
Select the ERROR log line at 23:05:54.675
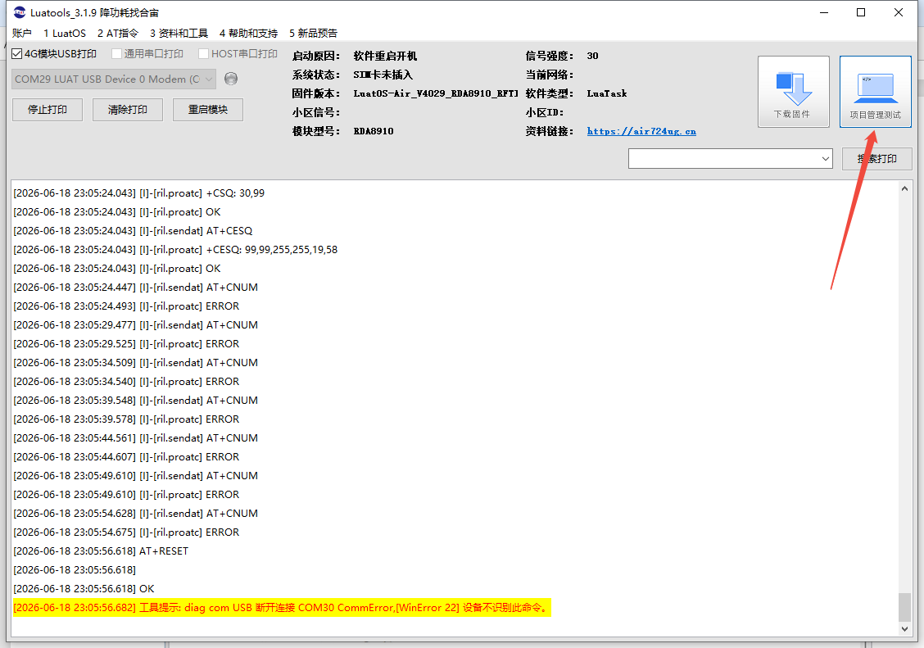point(126,532)
